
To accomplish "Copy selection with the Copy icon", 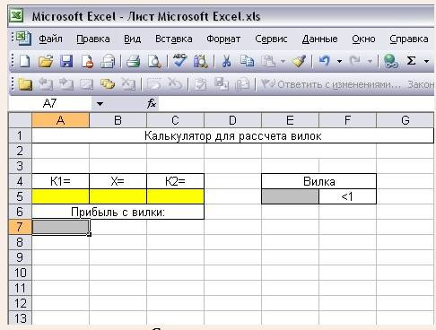I will click(247, 61).
